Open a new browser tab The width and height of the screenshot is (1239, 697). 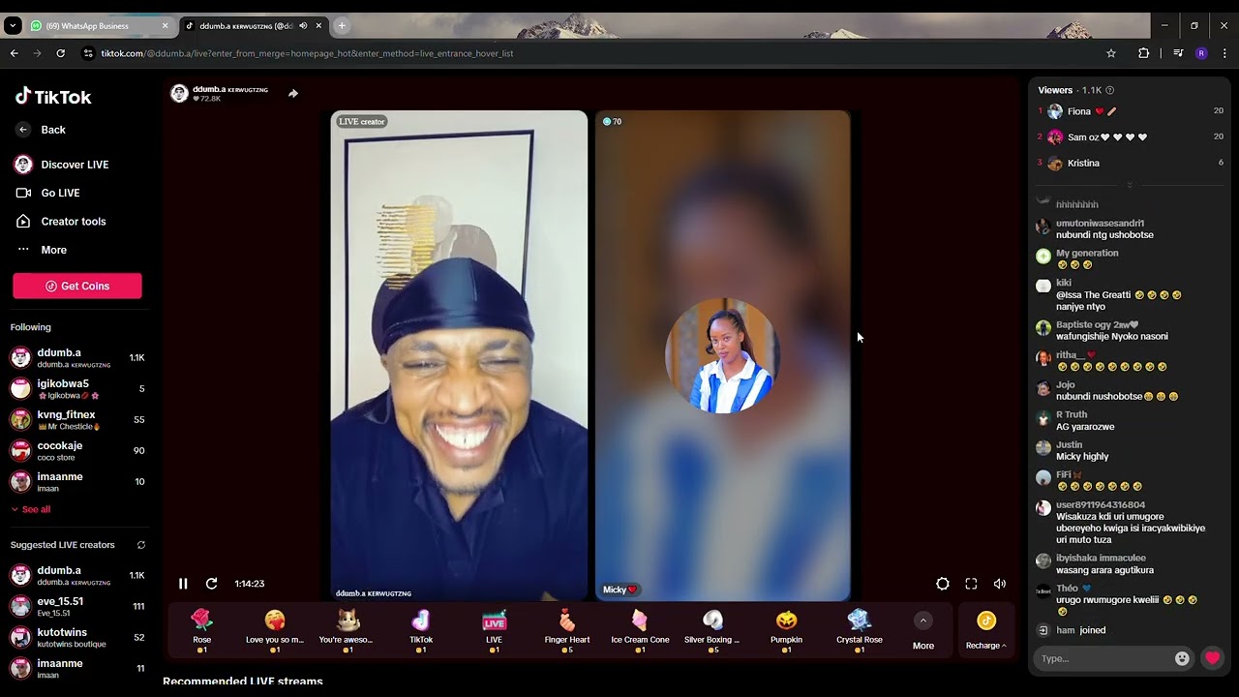pos(342,25)
